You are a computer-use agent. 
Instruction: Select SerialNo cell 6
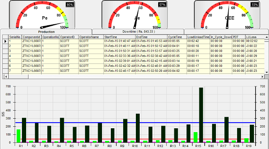pyautogui.click(x=15, y=66)
